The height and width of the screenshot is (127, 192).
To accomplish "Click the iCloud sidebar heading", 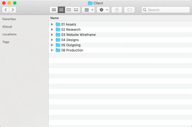I will (7, 27).
